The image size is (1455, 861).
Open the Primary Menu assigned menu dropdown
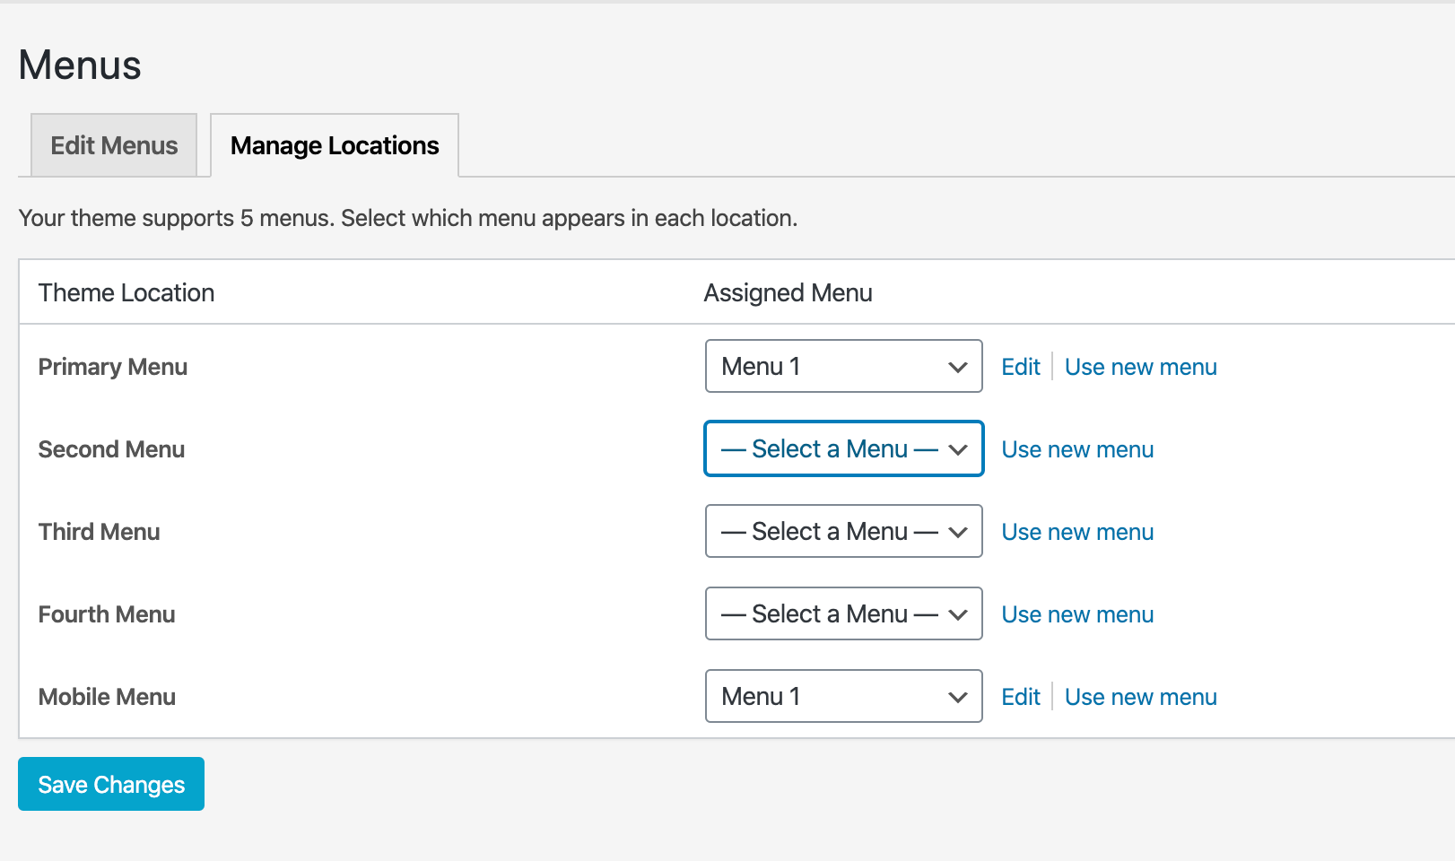tap(843, 366)
